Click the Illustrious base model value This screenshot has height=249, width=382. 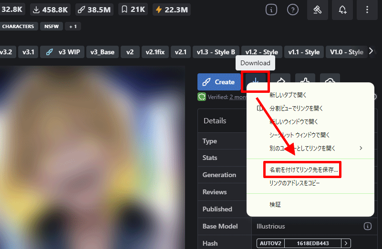click(x=270, y=226)
